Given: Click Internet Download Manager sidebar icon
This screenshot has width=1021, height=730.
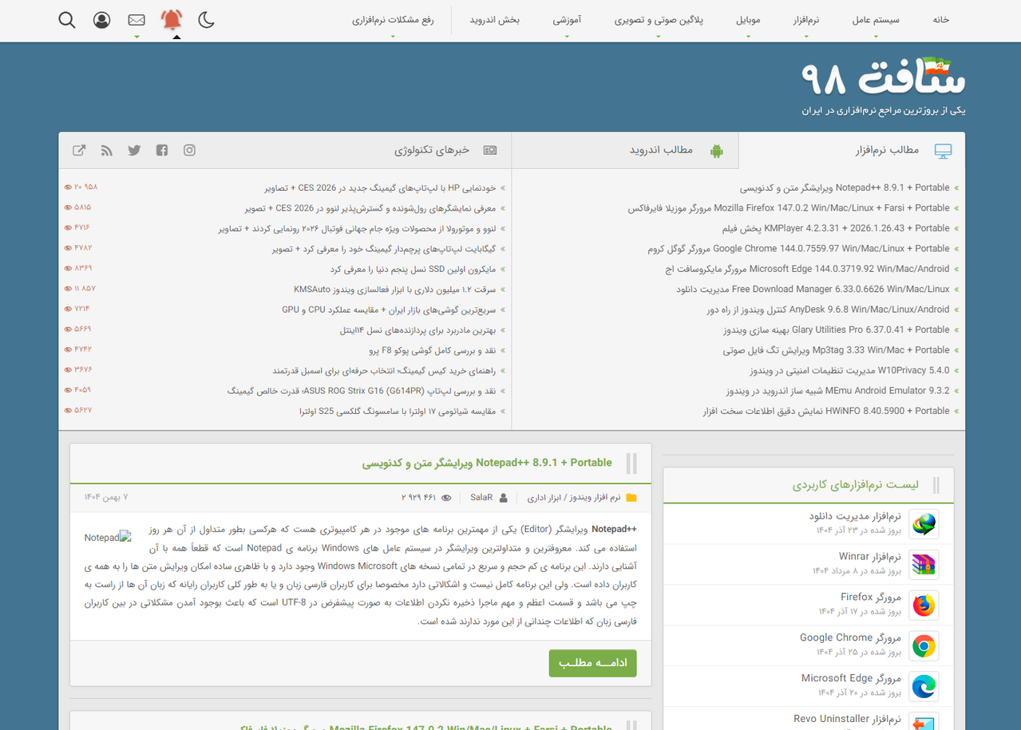Looking at the screenshot, I should click(x=924, y=524).
